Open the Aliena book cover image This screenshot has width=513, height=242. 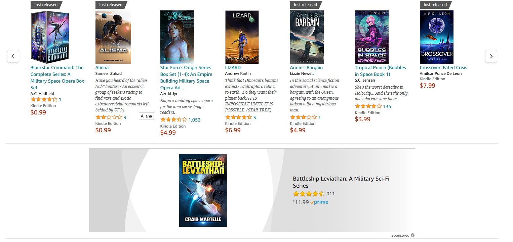pyautogui.click(x=113, y=37)
